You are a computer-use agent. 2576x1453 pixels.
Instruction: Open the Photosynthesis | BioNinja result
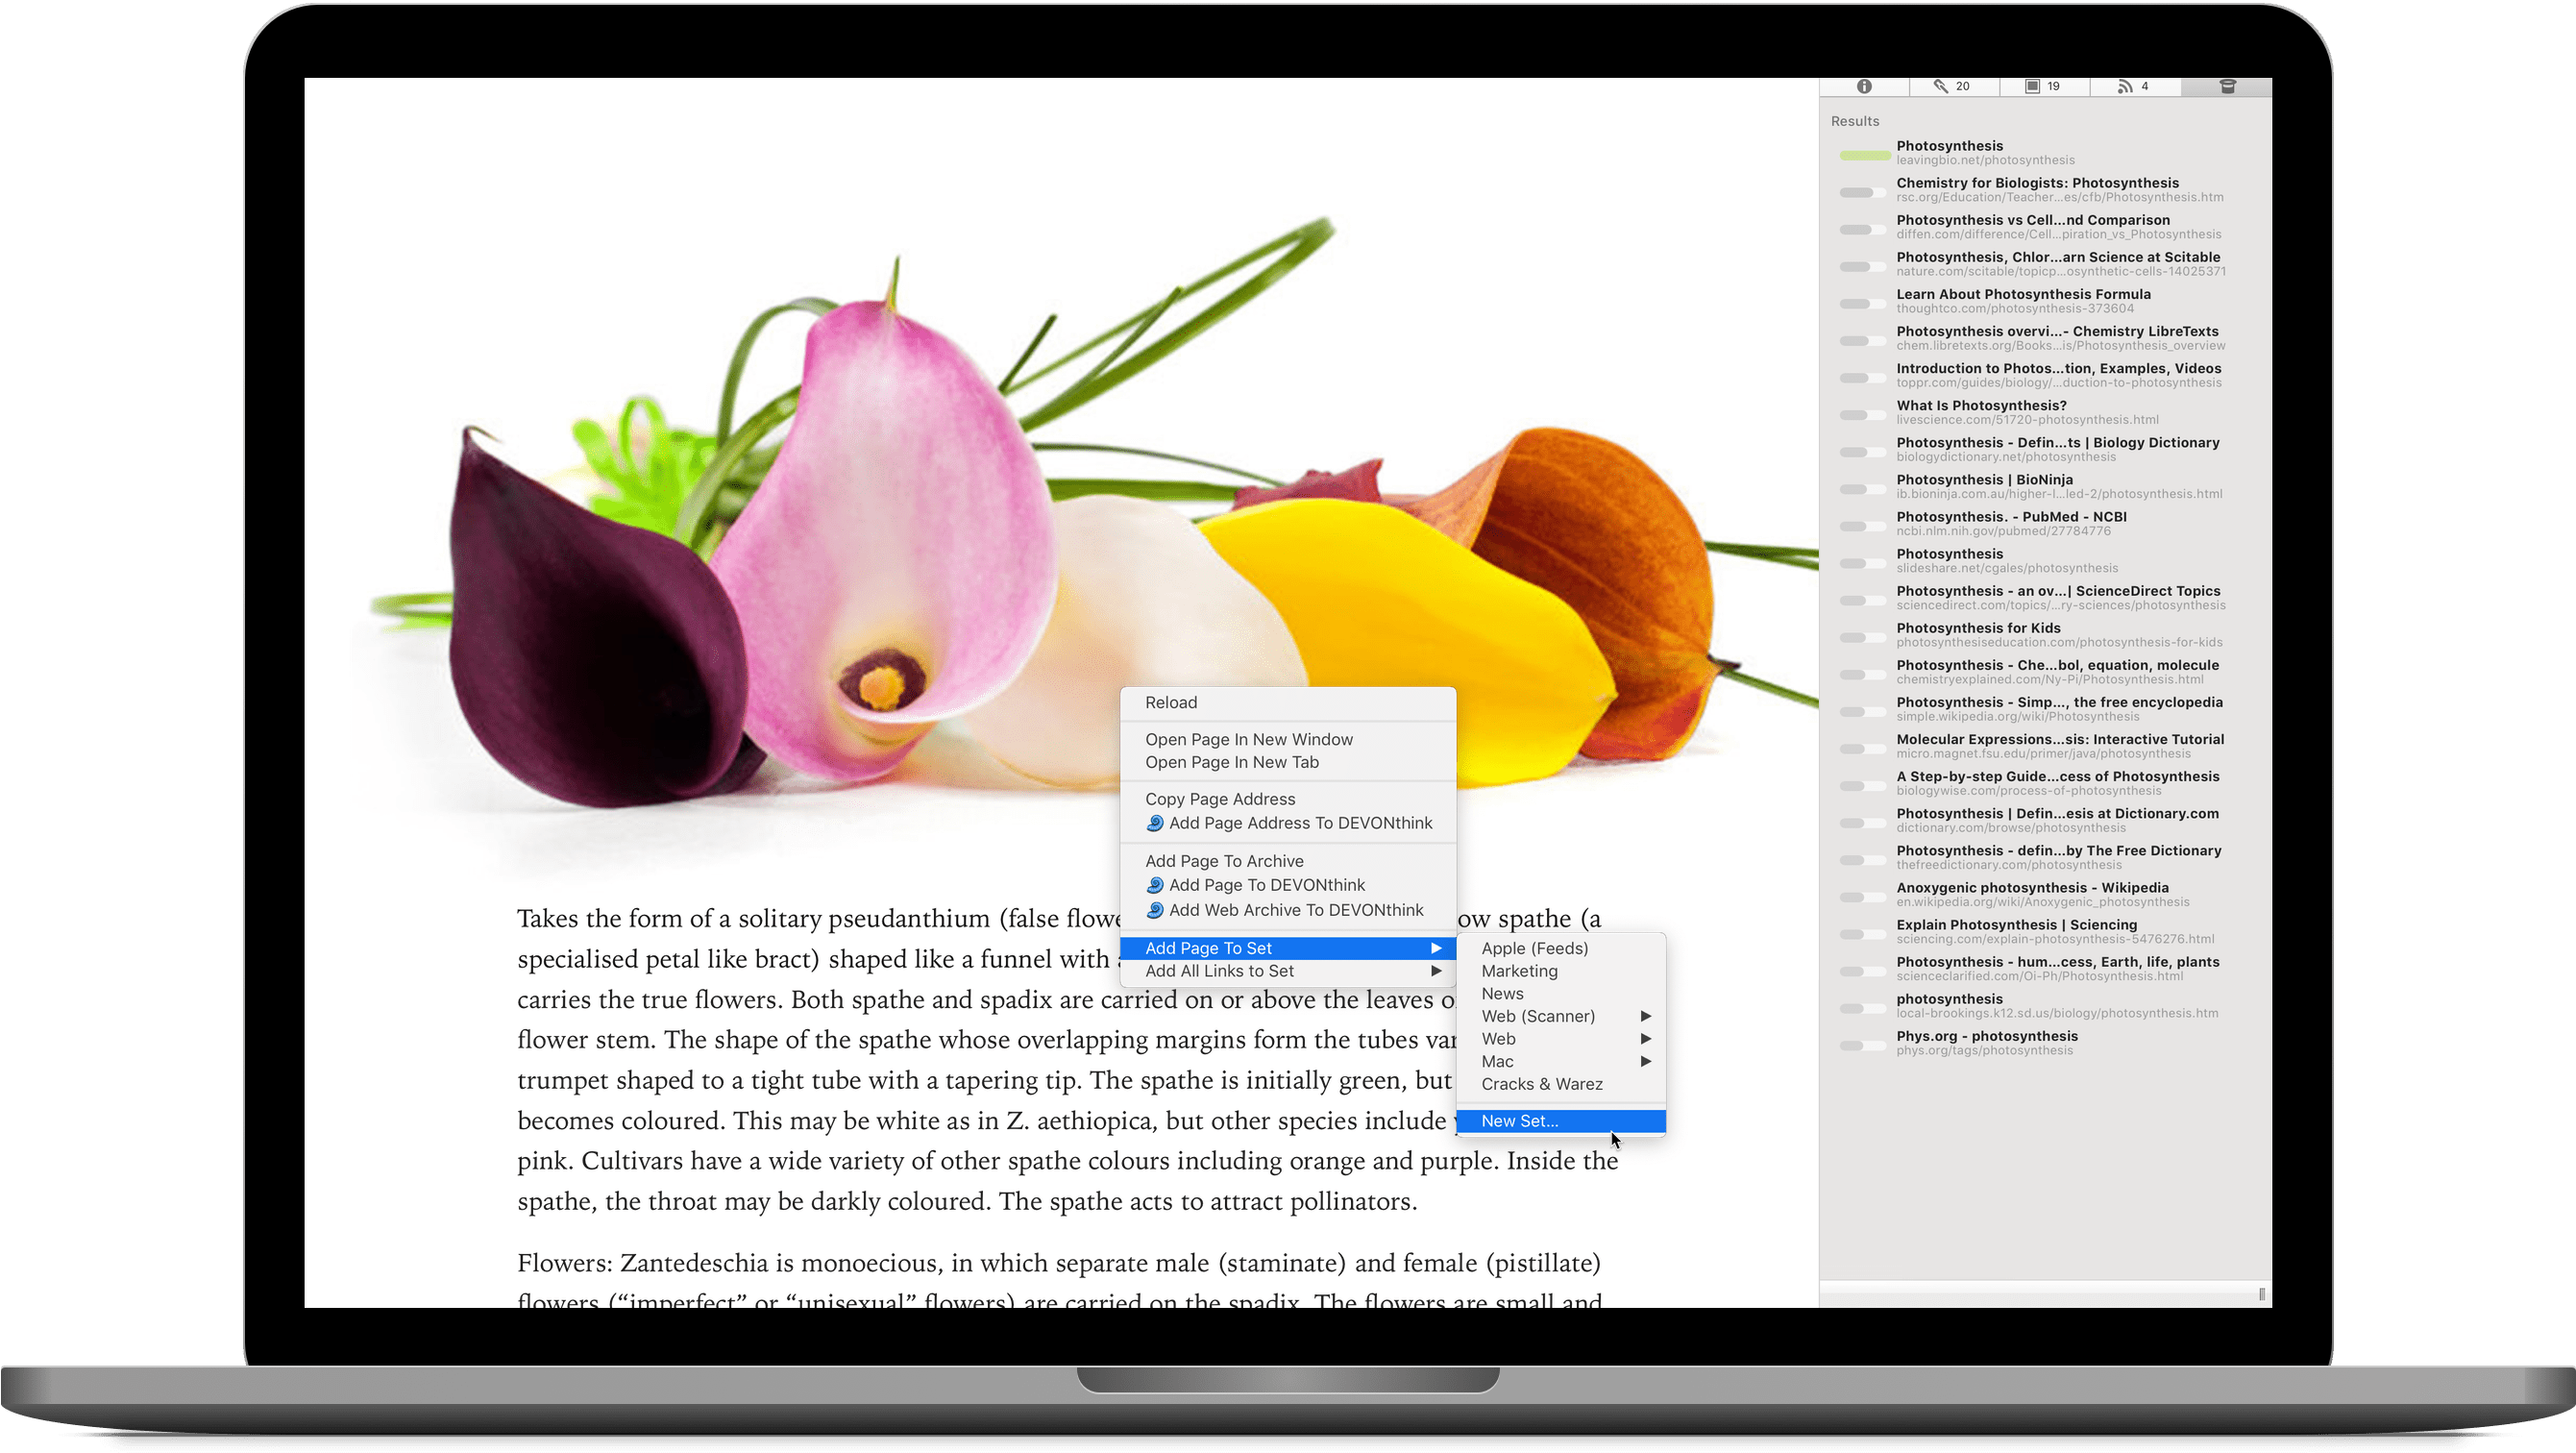click(x=1984, y=480)
